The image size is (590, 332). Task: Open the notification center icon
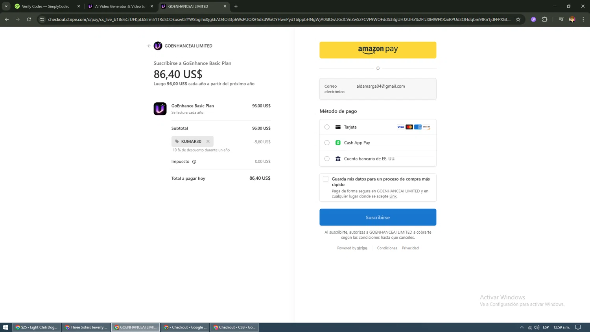pos(578,327)
